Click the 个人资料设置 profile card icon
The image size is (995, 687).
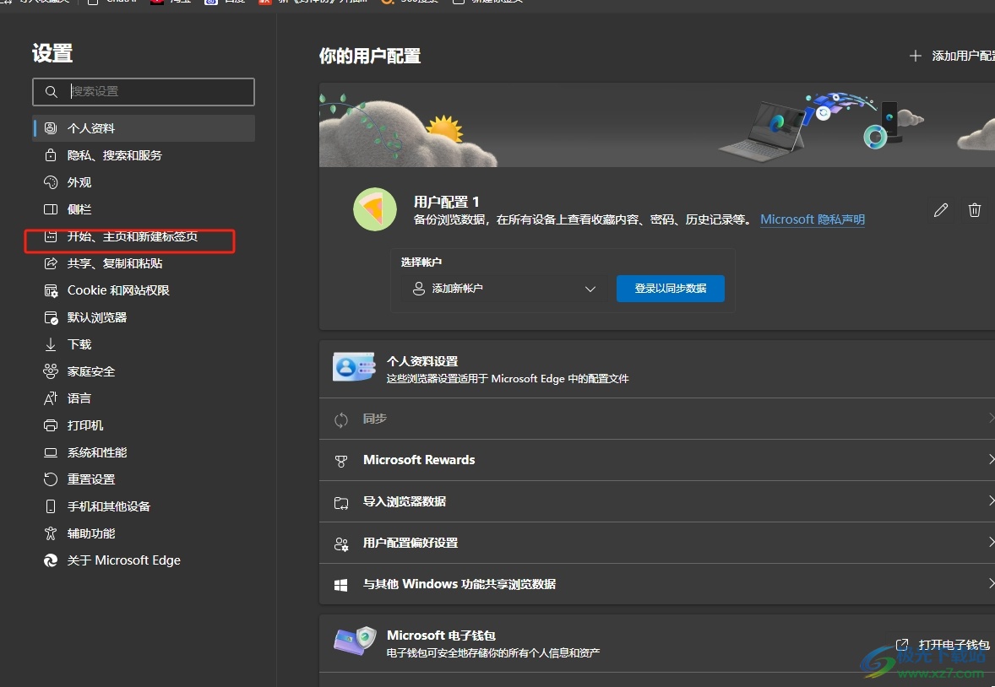click(x=354, y=367)
